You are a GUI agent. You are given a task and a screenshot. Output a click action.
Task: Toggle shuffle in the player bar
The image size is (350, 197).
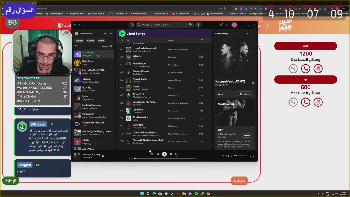coord(152,154)
